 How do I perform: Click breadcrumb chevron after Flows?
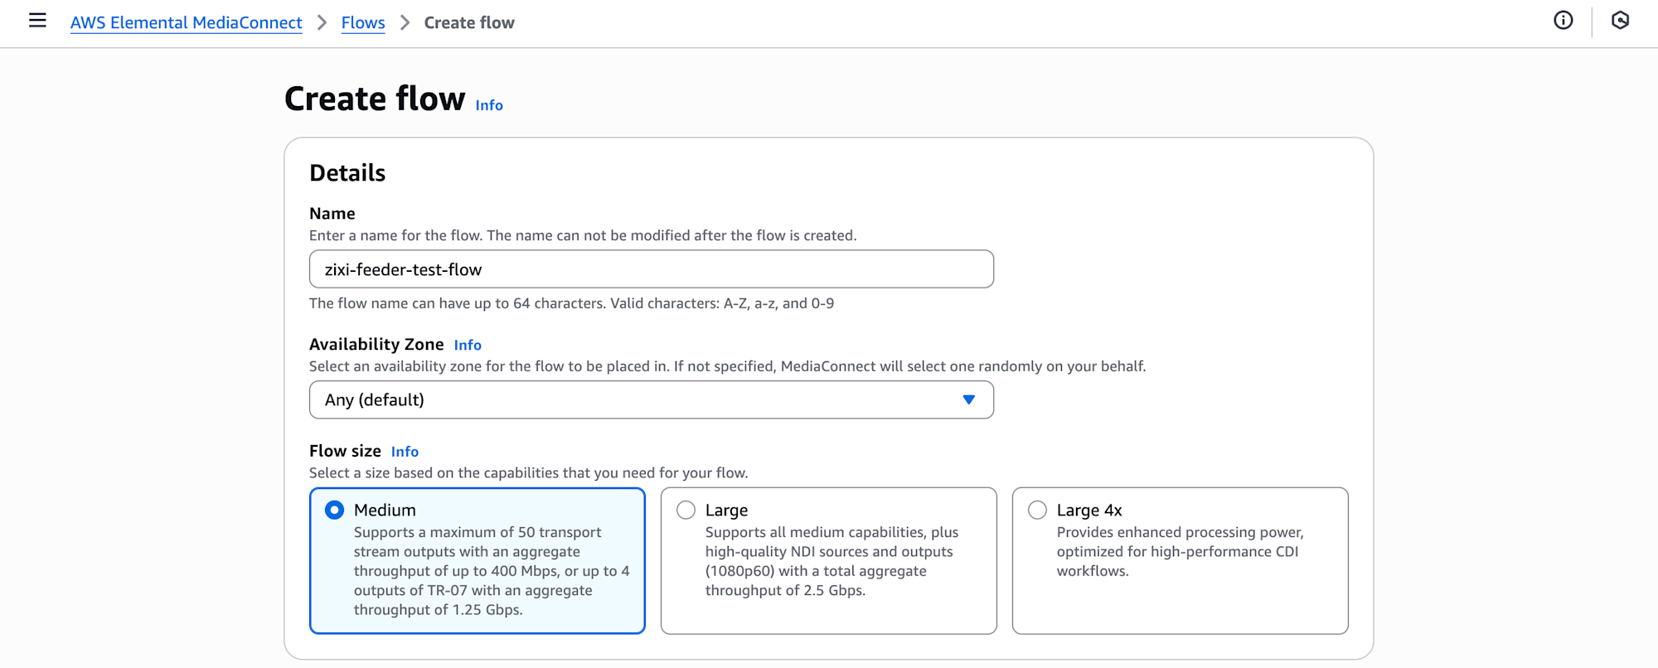(405, 22)
